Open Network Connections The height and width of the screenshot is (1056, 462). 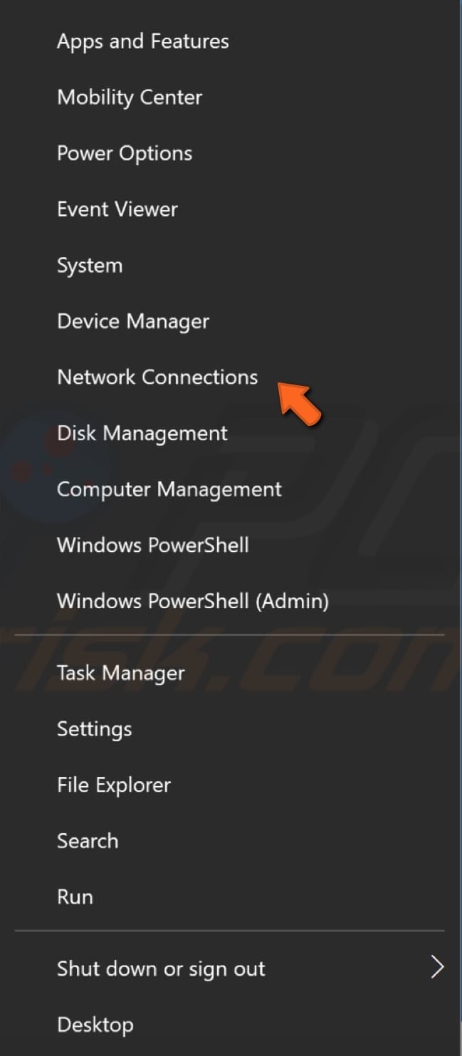(157, 377)
